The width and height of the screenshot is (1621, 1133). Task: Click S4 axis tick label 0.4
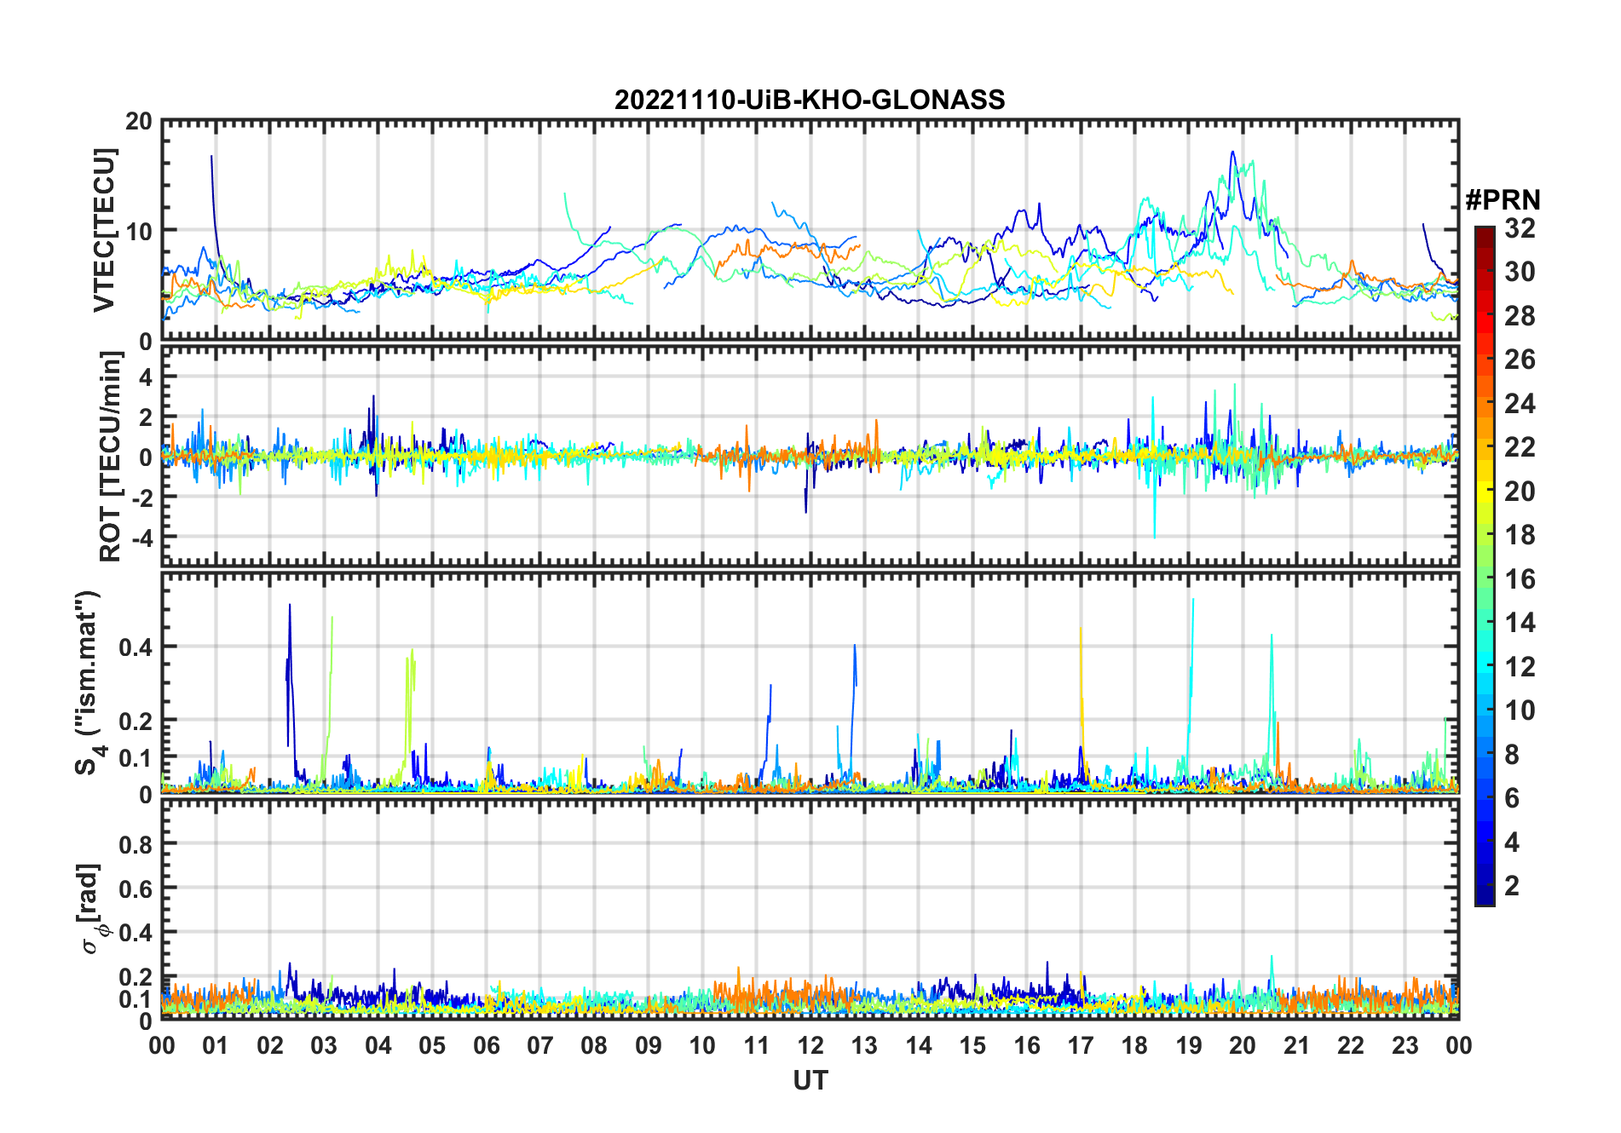136,647
